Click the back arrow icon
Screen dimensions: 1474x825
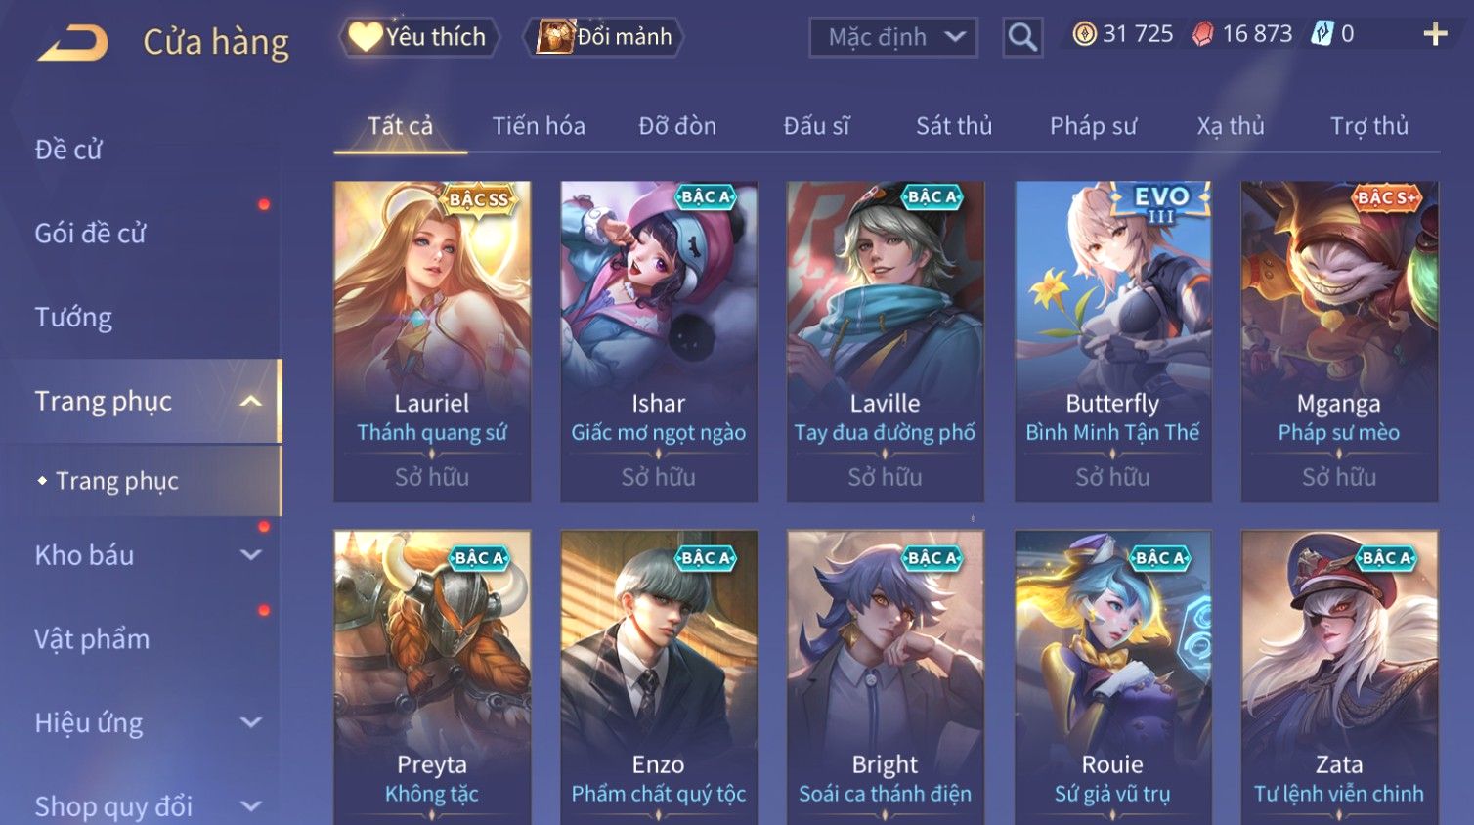(72, 42)
